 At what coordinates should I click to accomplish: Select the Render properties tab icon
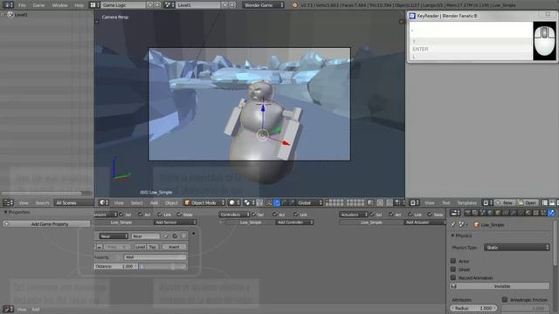467,213
